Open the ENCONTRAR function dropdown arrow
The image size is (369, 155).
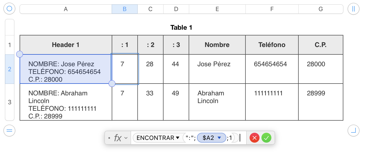(178, 138)
